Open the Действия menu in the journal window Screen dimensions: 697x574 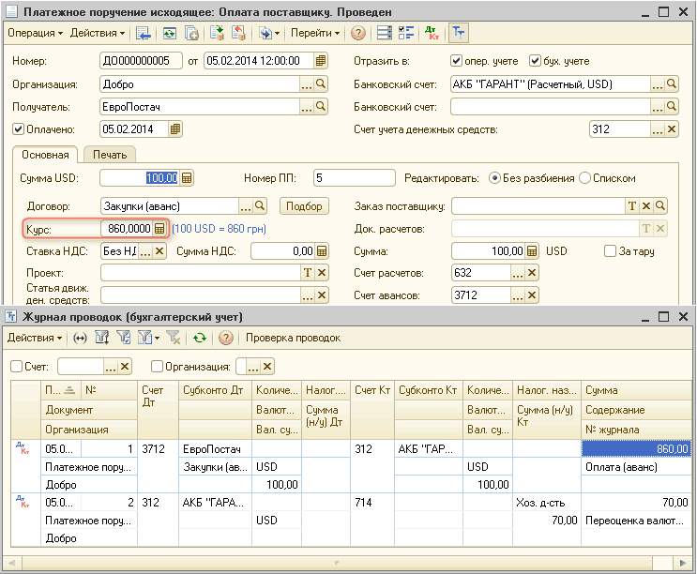click(35, 338)
